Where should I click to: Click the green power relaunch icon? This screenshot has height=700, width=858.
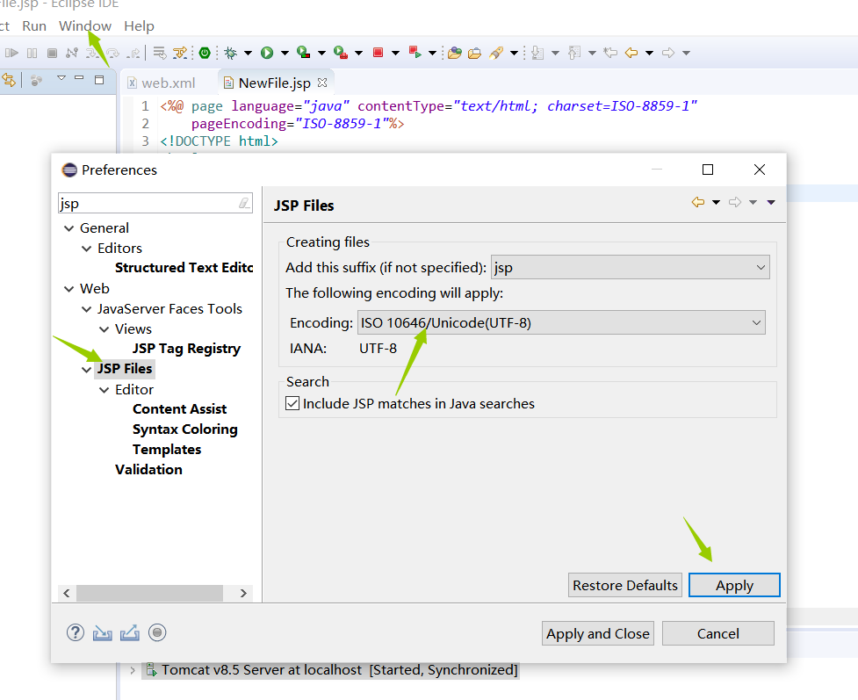(x=205, y=53)
